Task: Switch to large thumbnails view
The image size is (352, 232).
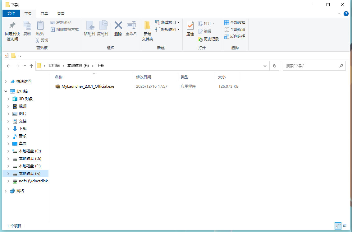Action: tap(345, 226)
